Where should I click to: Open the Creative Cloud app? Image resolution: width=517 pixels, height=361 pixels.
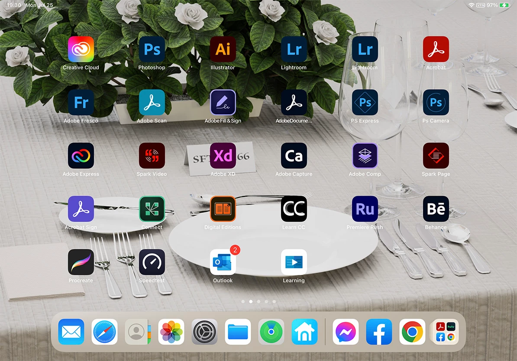[x=81, y=49]
